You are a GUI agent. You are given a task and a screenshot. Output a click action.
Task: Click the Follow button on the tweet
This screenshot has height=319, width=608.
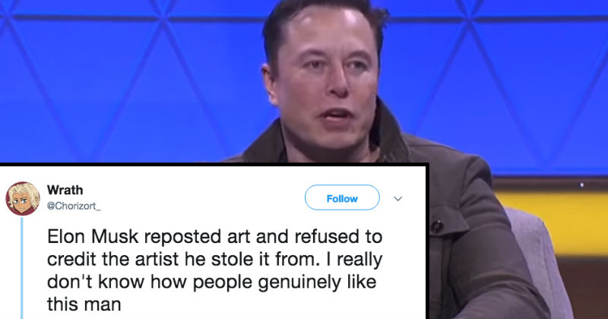[x=342, y=197]
